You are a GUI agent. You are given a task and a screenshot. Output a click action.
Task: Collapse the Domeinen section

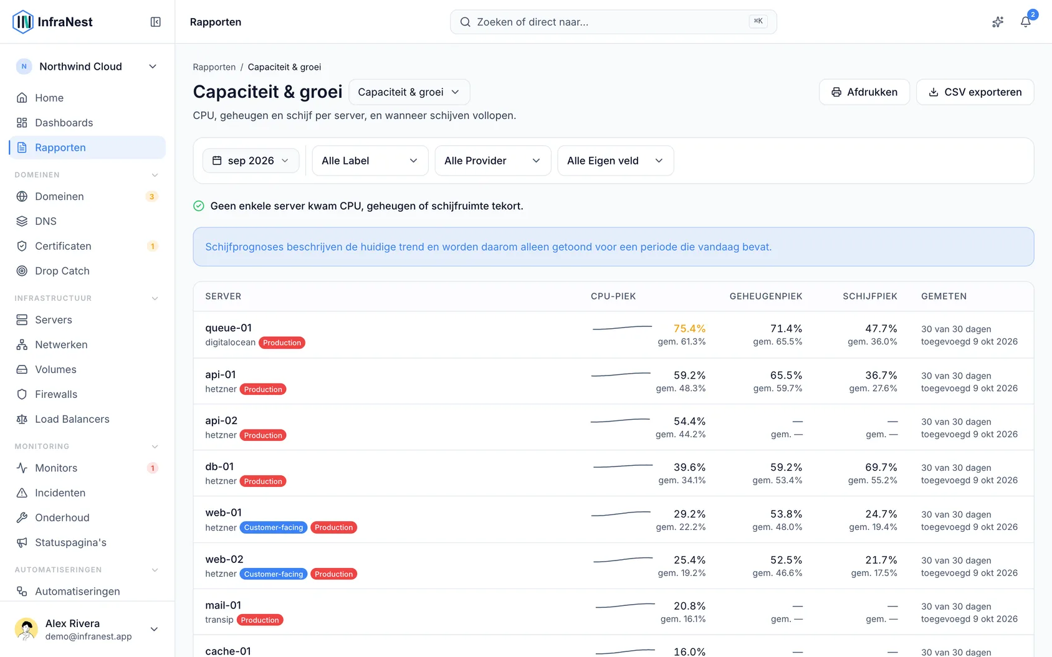point(155,175)
